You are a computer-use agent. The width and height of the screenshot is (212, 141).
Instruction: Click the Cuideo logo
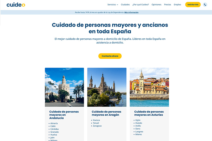coord(16,4)
